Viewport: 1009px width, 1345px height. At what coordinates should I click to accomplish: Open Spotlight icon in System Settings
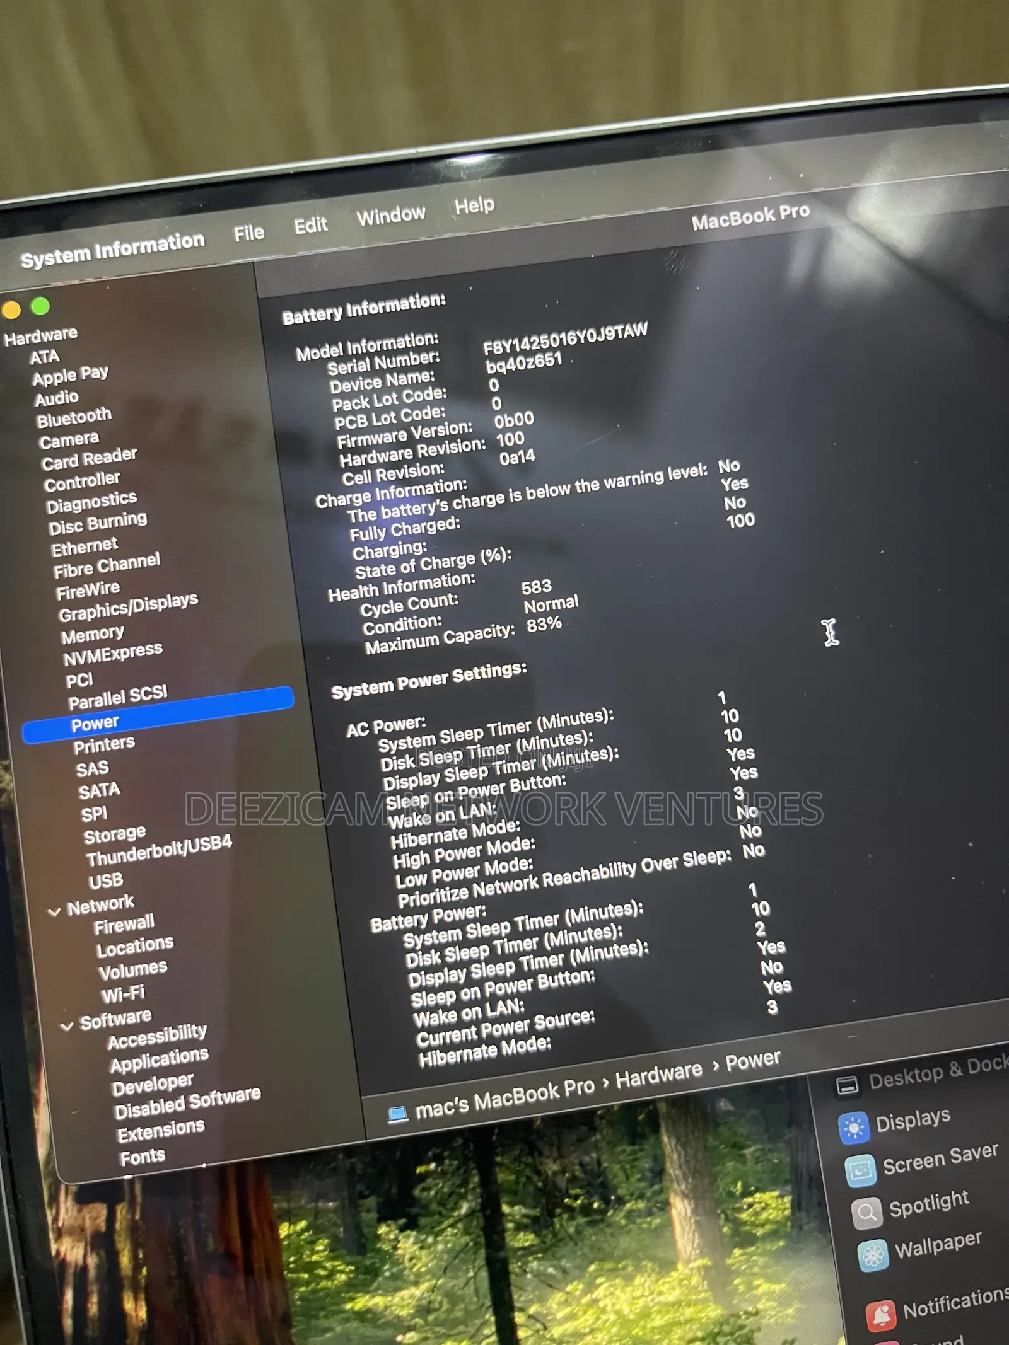[x=867, y=1213]
